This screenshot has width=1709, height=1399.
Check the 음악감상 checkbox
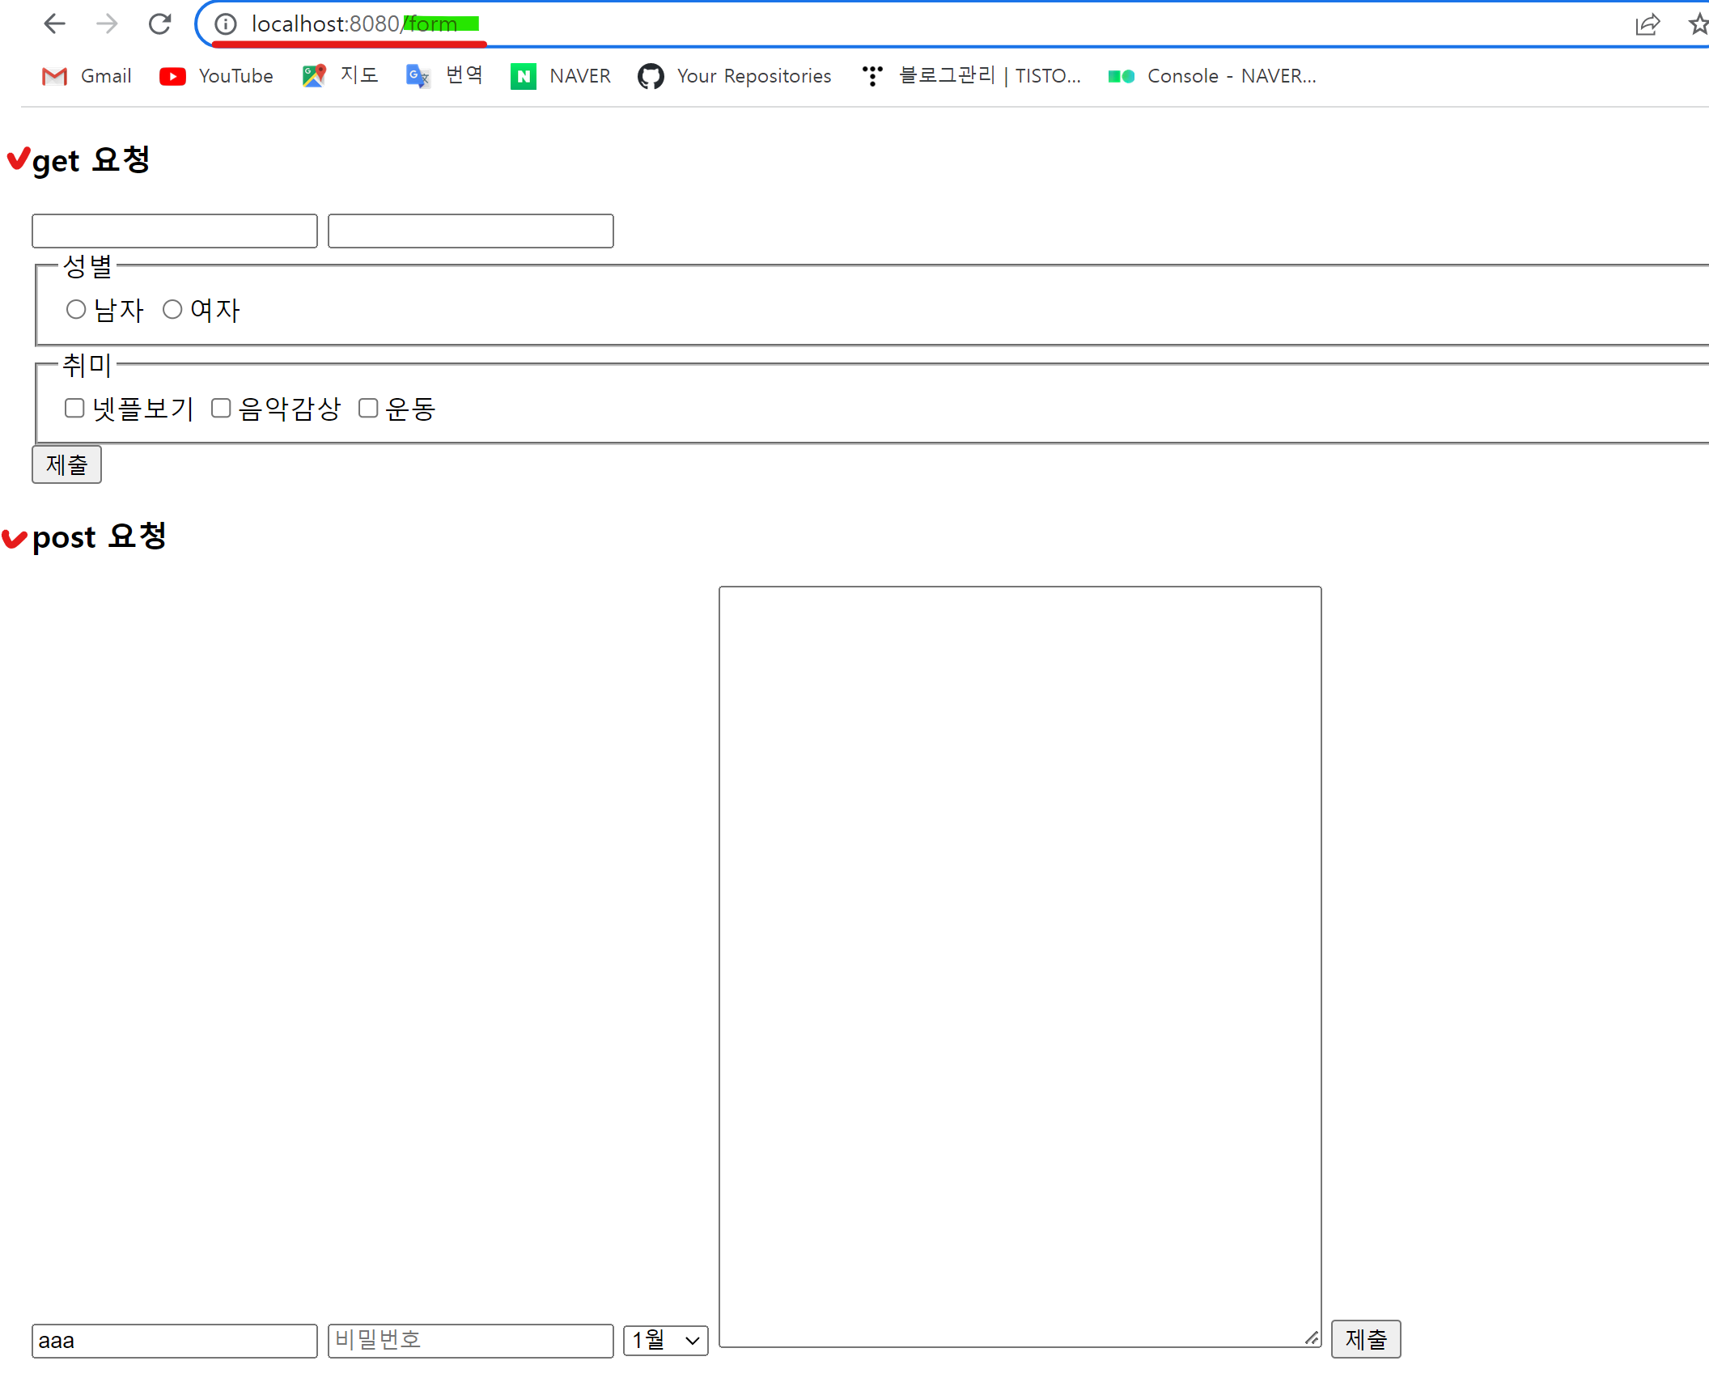[x=221, y=409]
